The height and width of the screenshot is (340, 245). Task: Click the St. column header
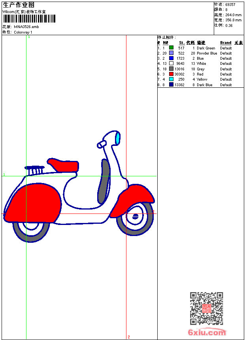(x=181, y=43)
